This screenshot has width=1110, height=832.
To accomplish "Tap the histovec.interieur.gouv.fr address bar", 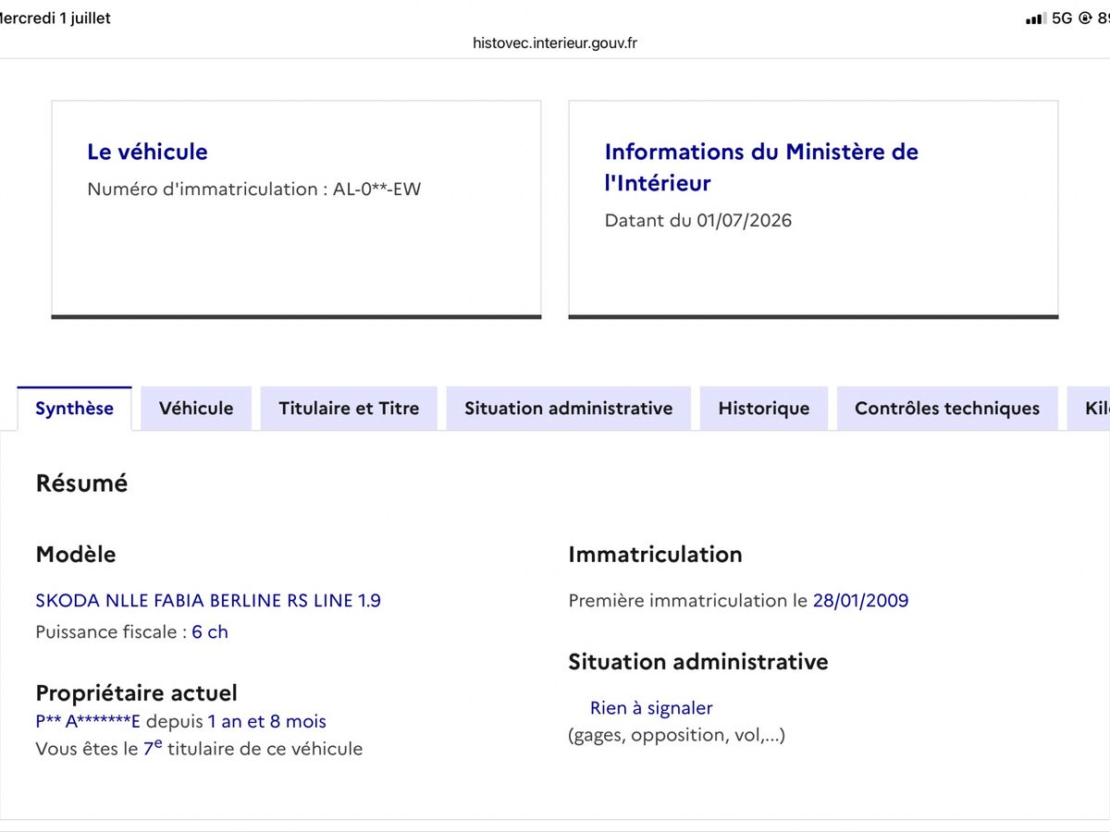I will pyautogui.click(x=555, y=43).
